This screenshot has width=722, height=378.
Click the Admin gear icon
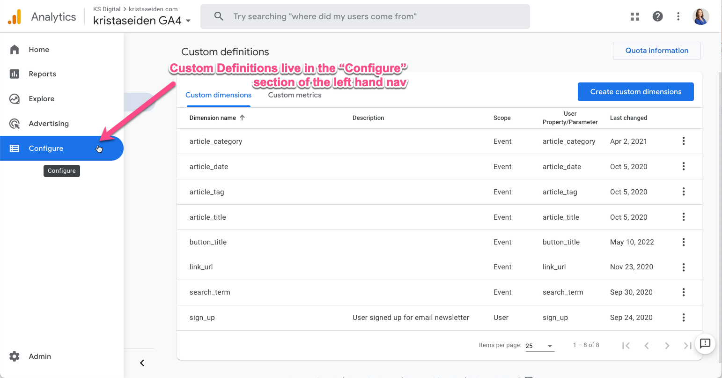pos(15,356)
